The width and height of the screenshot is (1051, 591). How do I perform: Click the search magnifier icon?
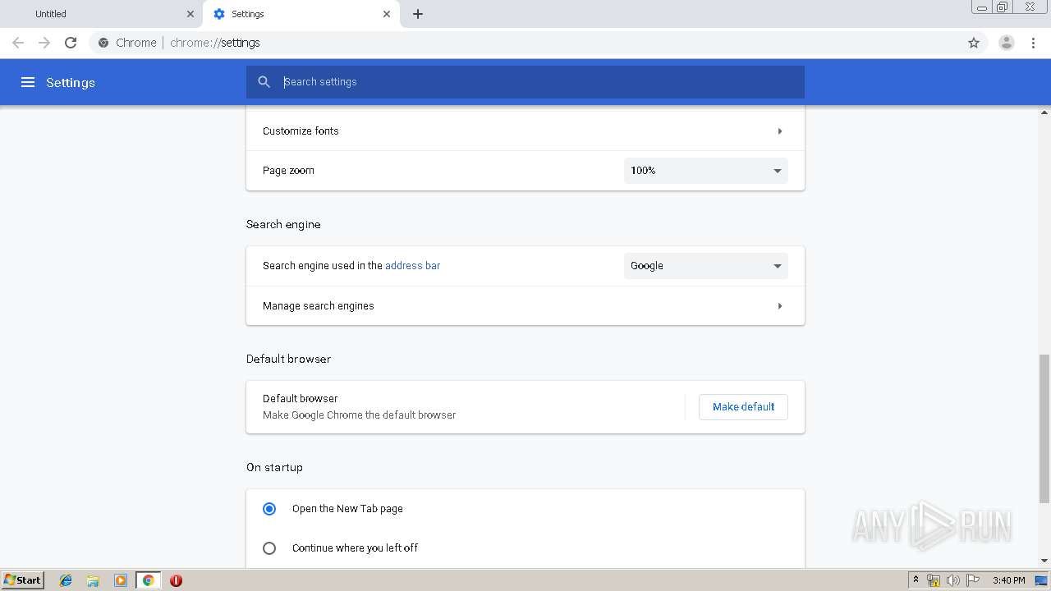click(264, 82)
